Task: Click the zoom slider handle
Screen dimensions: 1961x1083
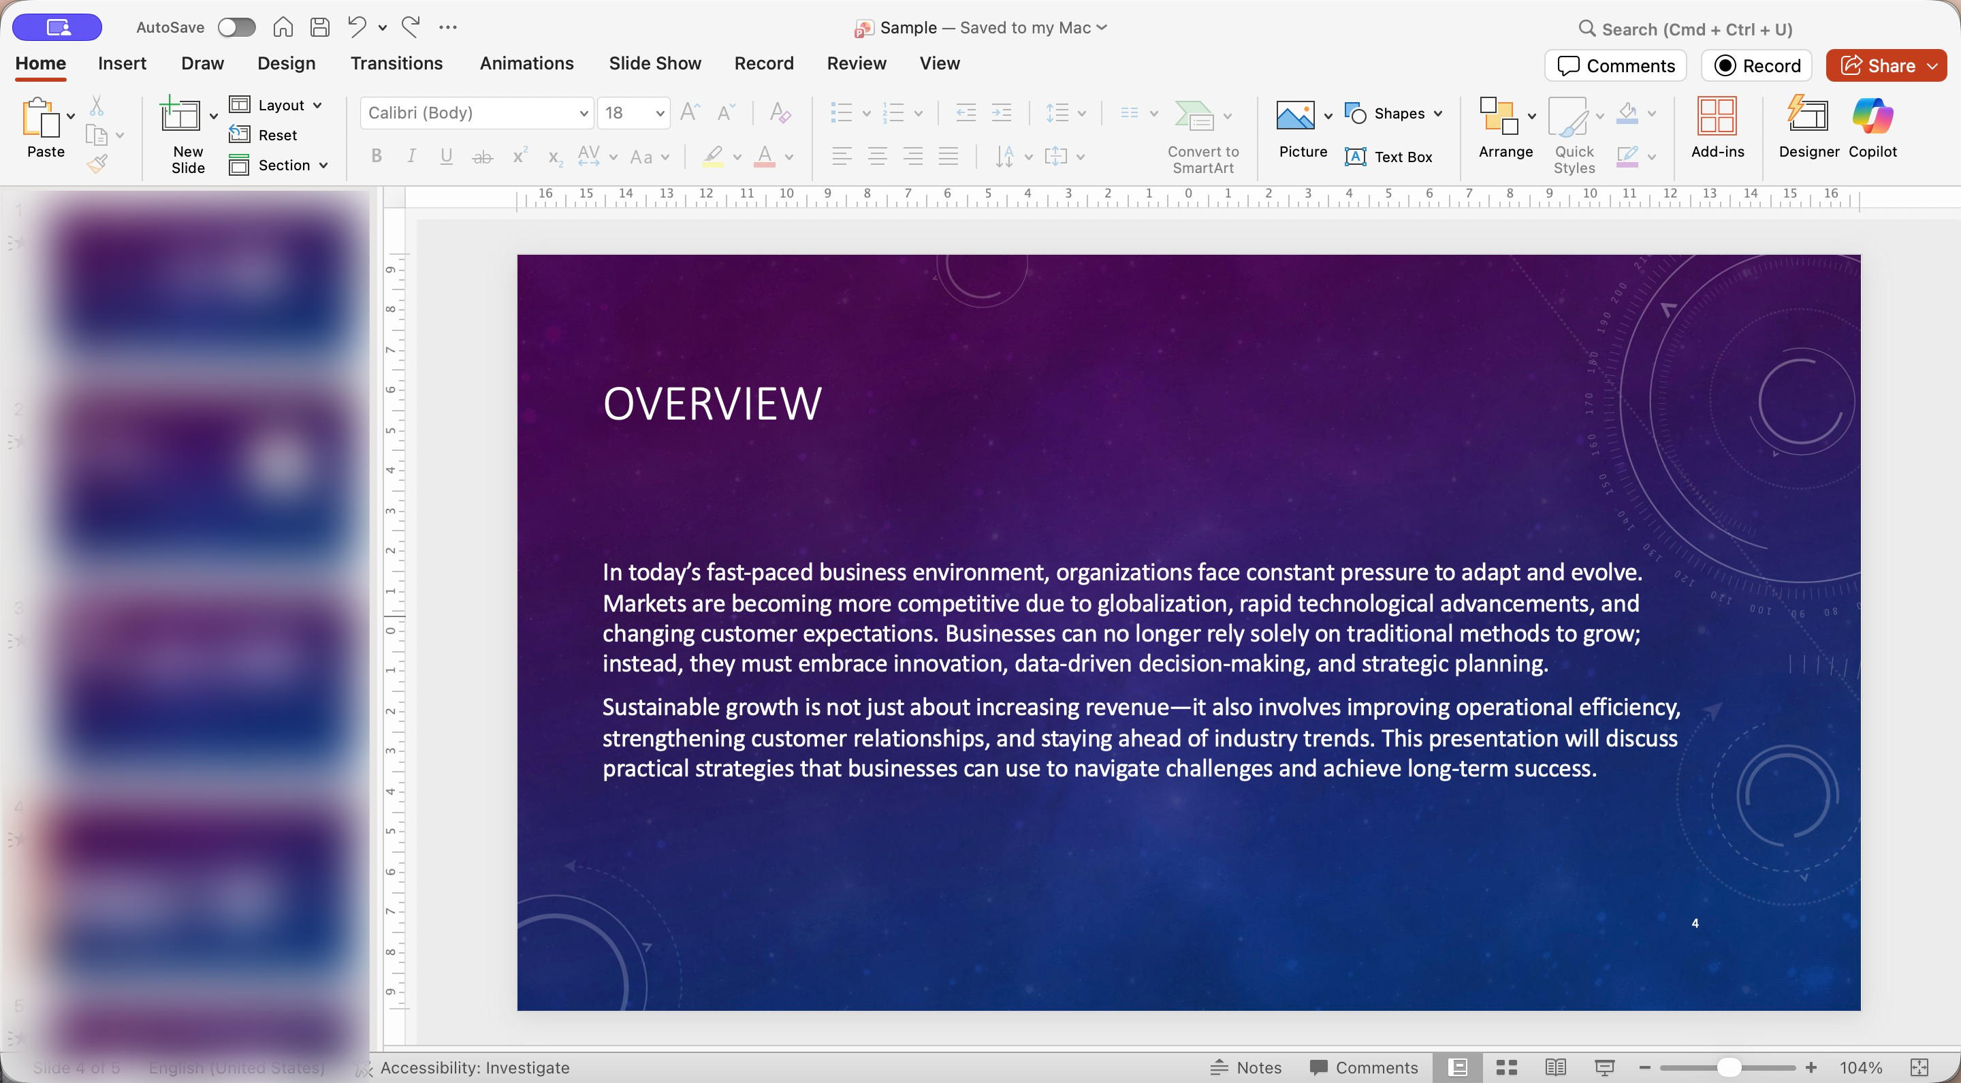Action: tap(1729, 1067)
